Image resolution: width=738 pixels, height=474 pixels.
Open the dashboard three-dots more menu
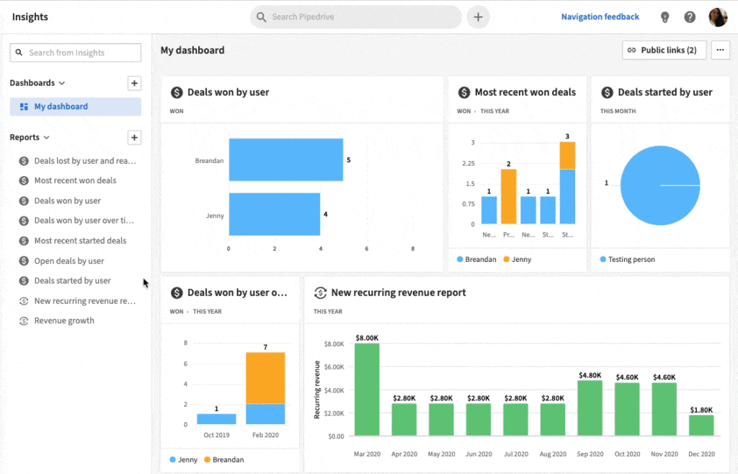click(720, 50)
